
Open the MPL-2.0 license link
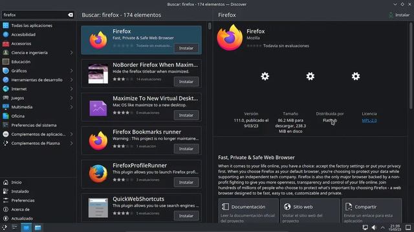[369, 121]
